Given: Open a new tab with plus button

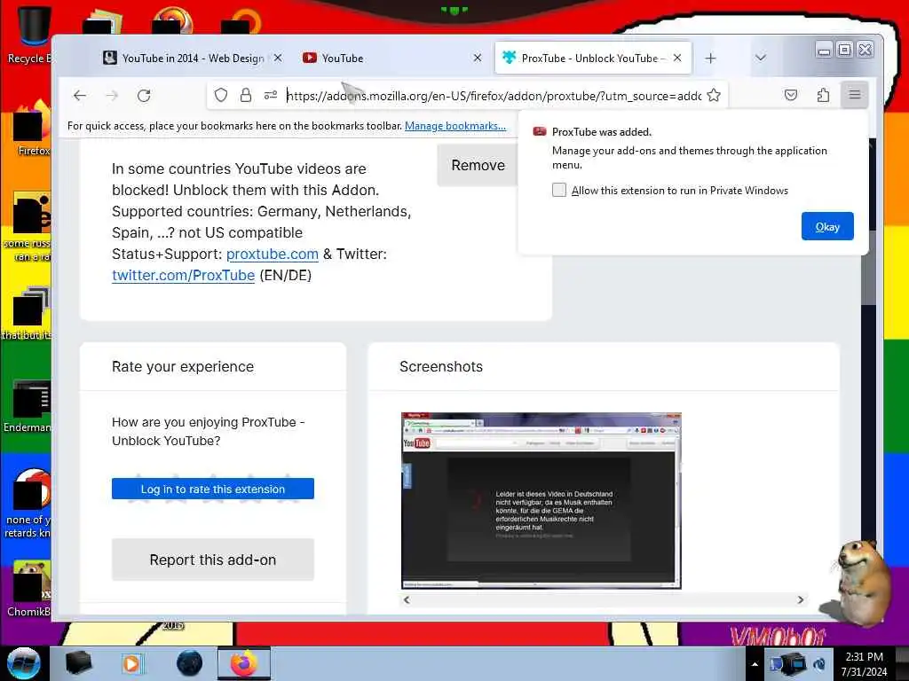Looking at the screenshot, I should click(x=711, y=59).
